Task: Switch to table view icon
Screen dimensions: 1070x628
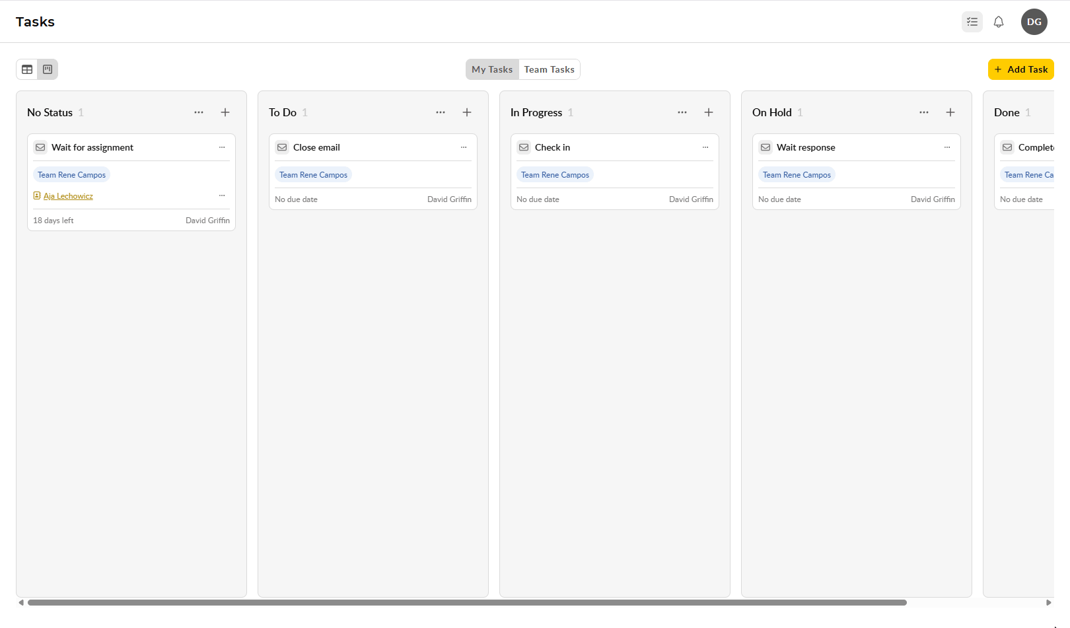Action: click(x=27, y=69)
